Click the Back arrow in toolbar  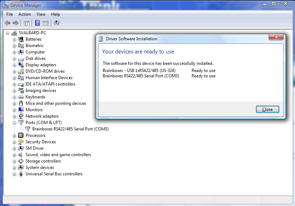click(x=7, y=23)
